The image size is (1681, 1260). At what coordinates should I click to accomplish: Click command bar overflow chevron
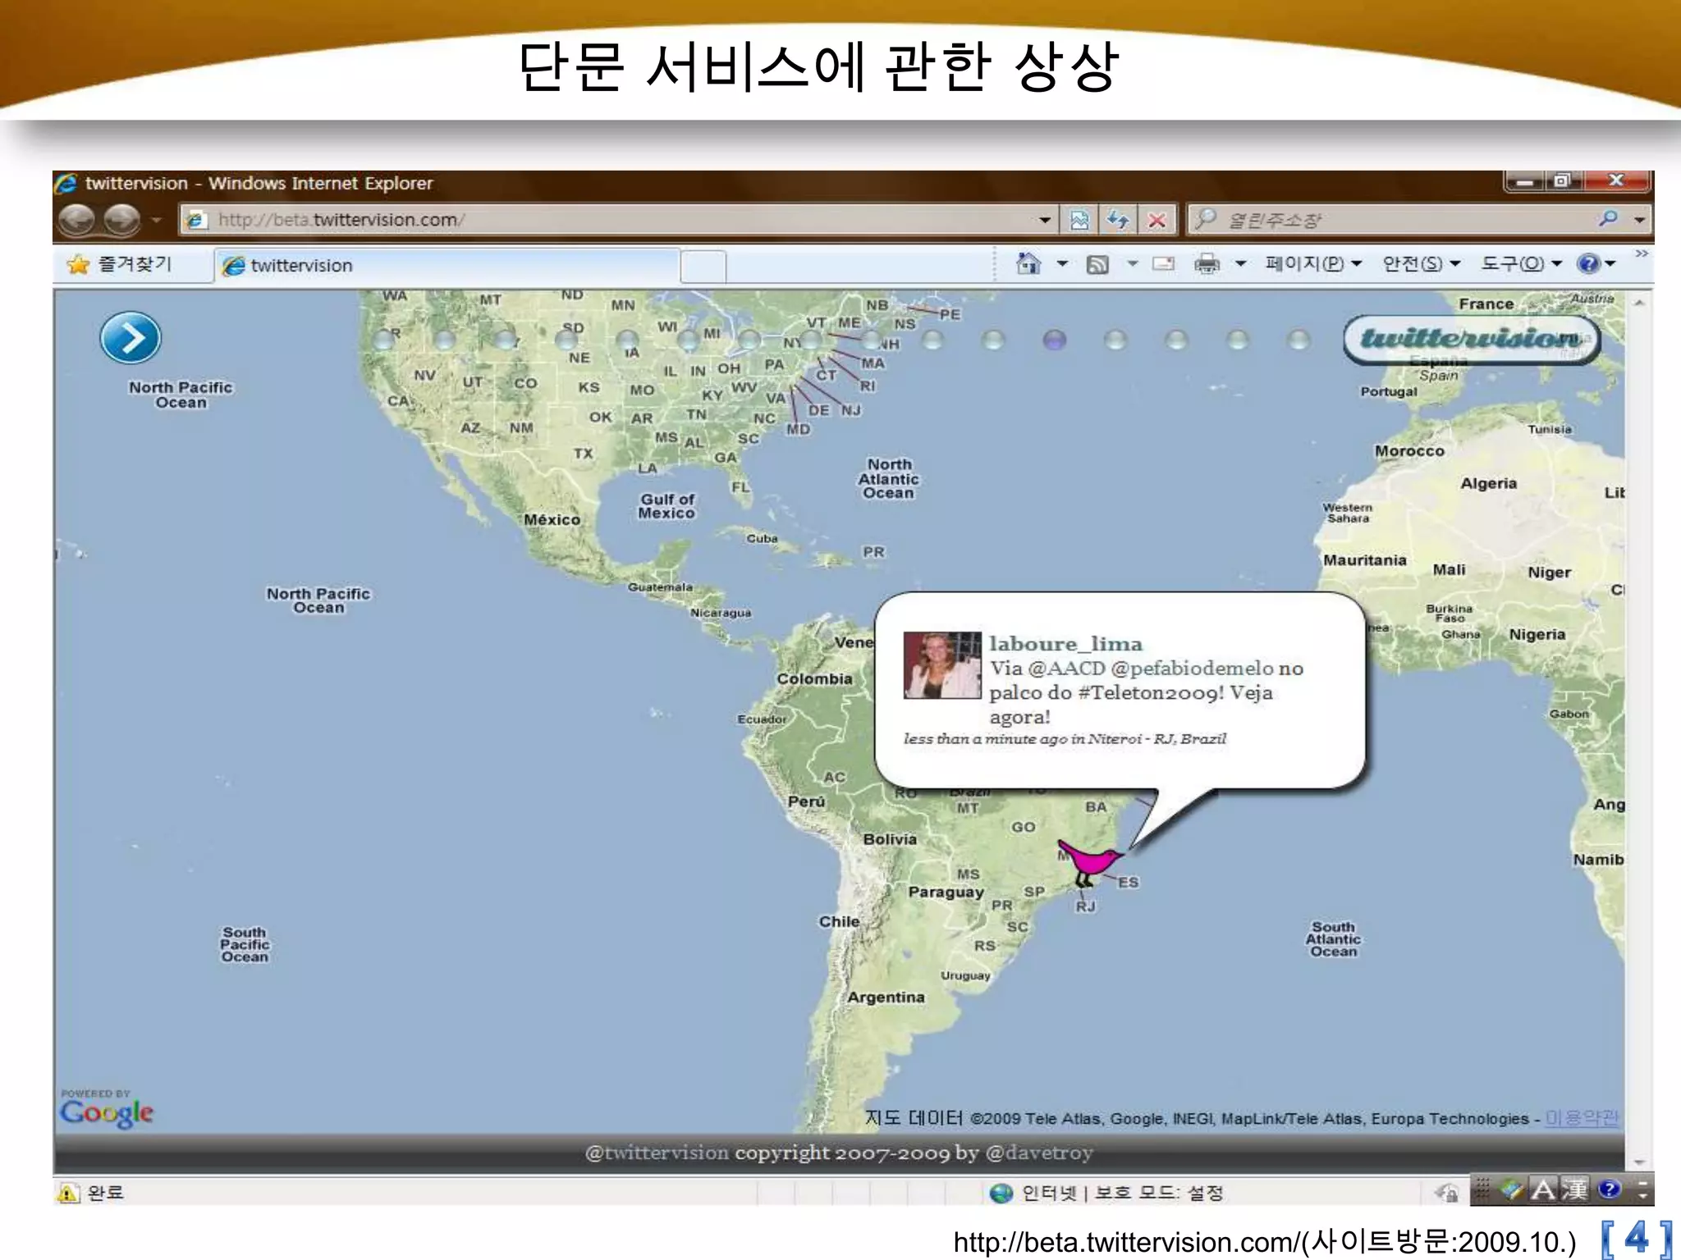(1641, 253)
